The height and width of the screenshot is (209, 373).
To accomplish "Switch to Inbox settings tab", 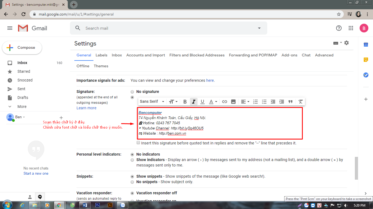I will (x=117, y=55).
